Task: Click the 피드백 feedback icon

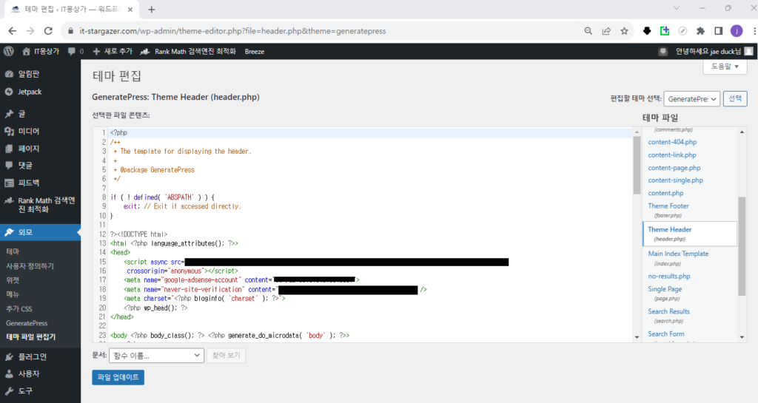Action: [x=9, y=183]
